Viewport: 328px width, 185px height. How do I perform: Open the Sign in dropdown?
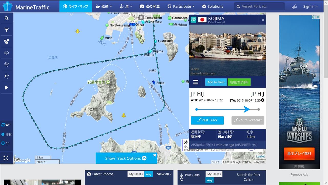pyautogui.click(x=310, y=6)
